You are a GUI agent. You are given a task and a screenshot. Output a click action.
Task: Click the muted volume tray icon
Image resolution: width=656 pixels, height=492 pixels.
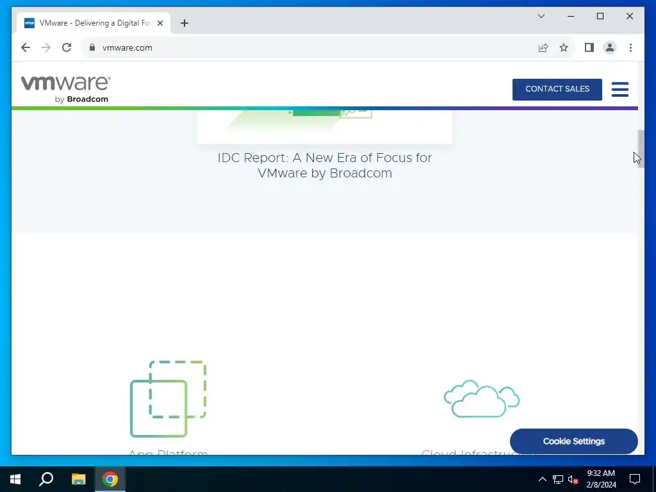tap(573, 479)
